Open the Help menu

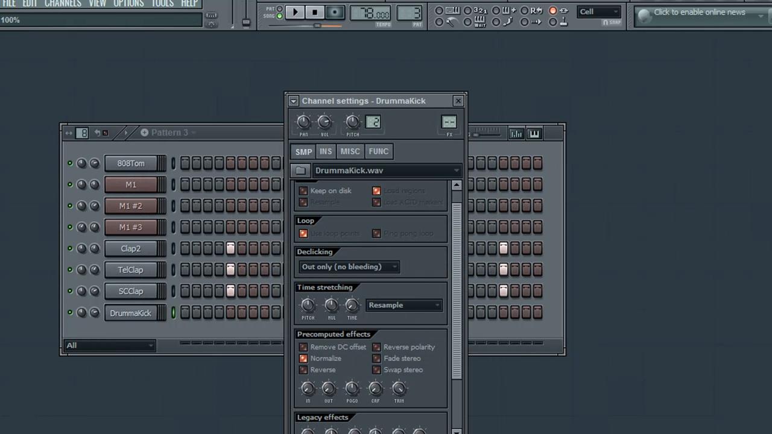(x=189, y=4)
